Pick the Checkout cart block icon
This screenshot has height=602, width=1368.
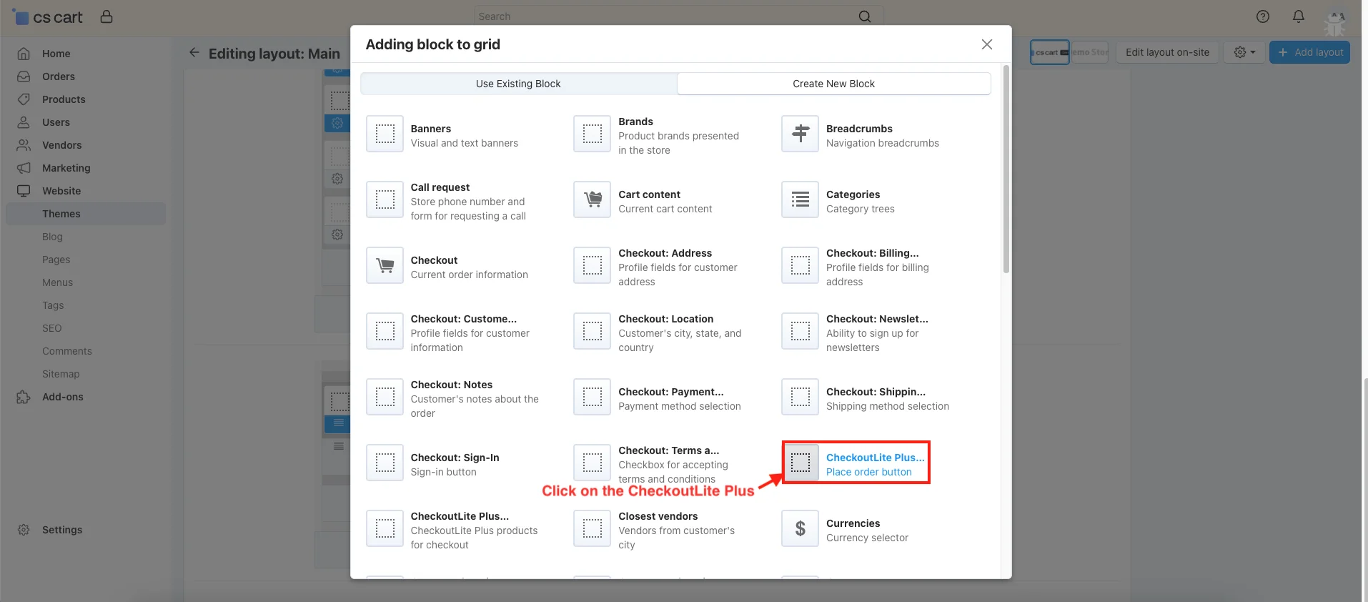(x=385, y=265)
